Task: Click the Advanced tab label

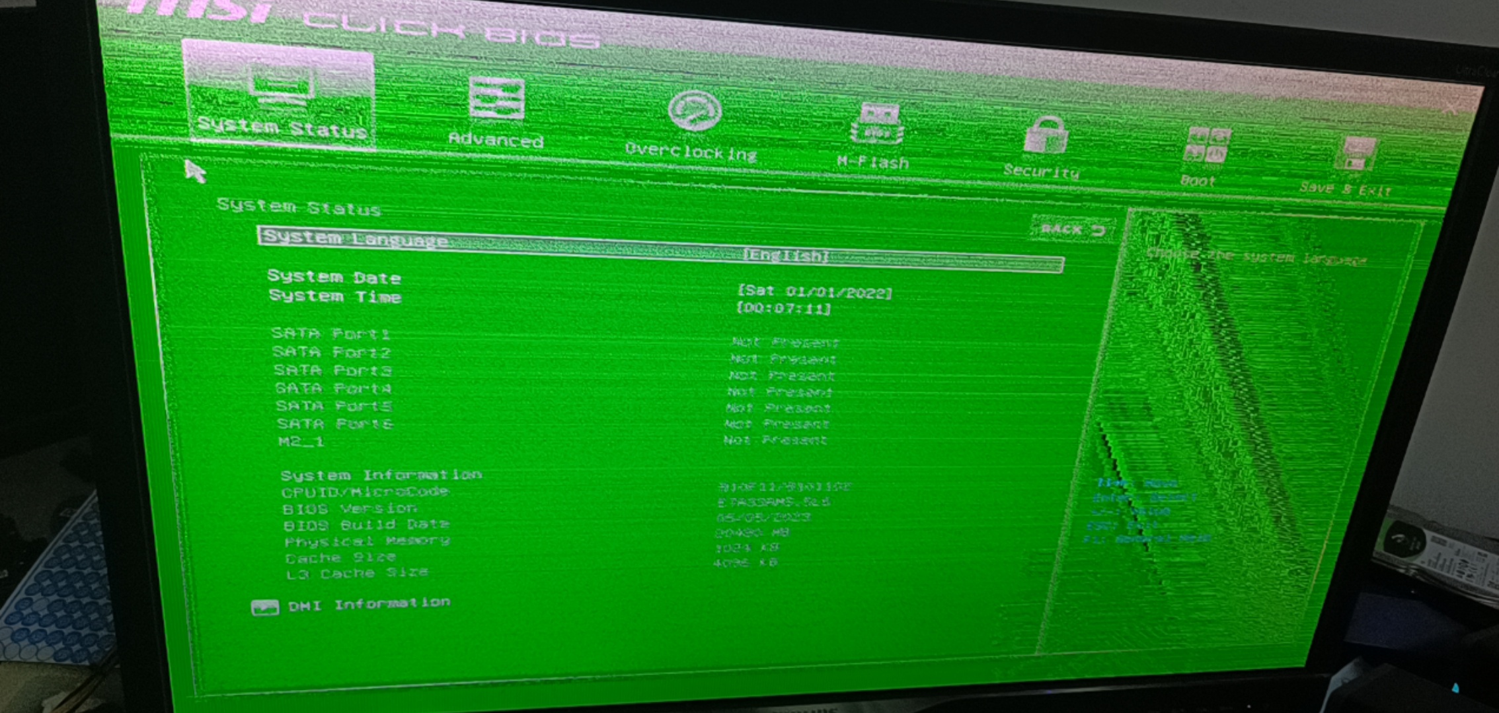Action: (x=496, y=140)
